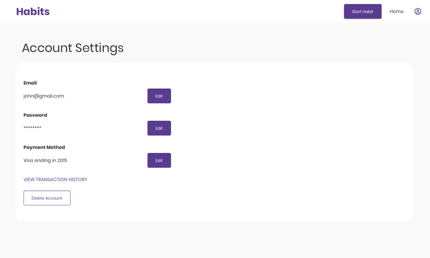Click the Account Settings heading
Screen dimensions: 430x258
[x=73, y=48]
